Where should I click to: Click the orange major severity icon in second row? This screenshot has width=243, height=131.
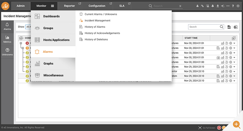pyautogui.click(x=27, y=48)
